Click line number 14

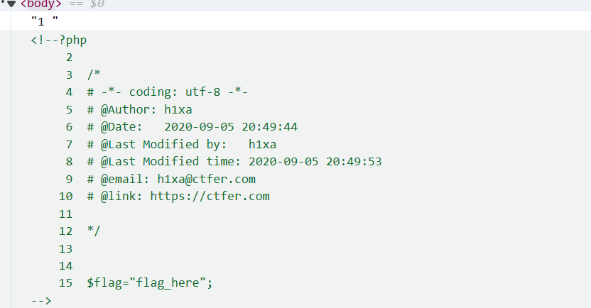click(x=66, y=266)
